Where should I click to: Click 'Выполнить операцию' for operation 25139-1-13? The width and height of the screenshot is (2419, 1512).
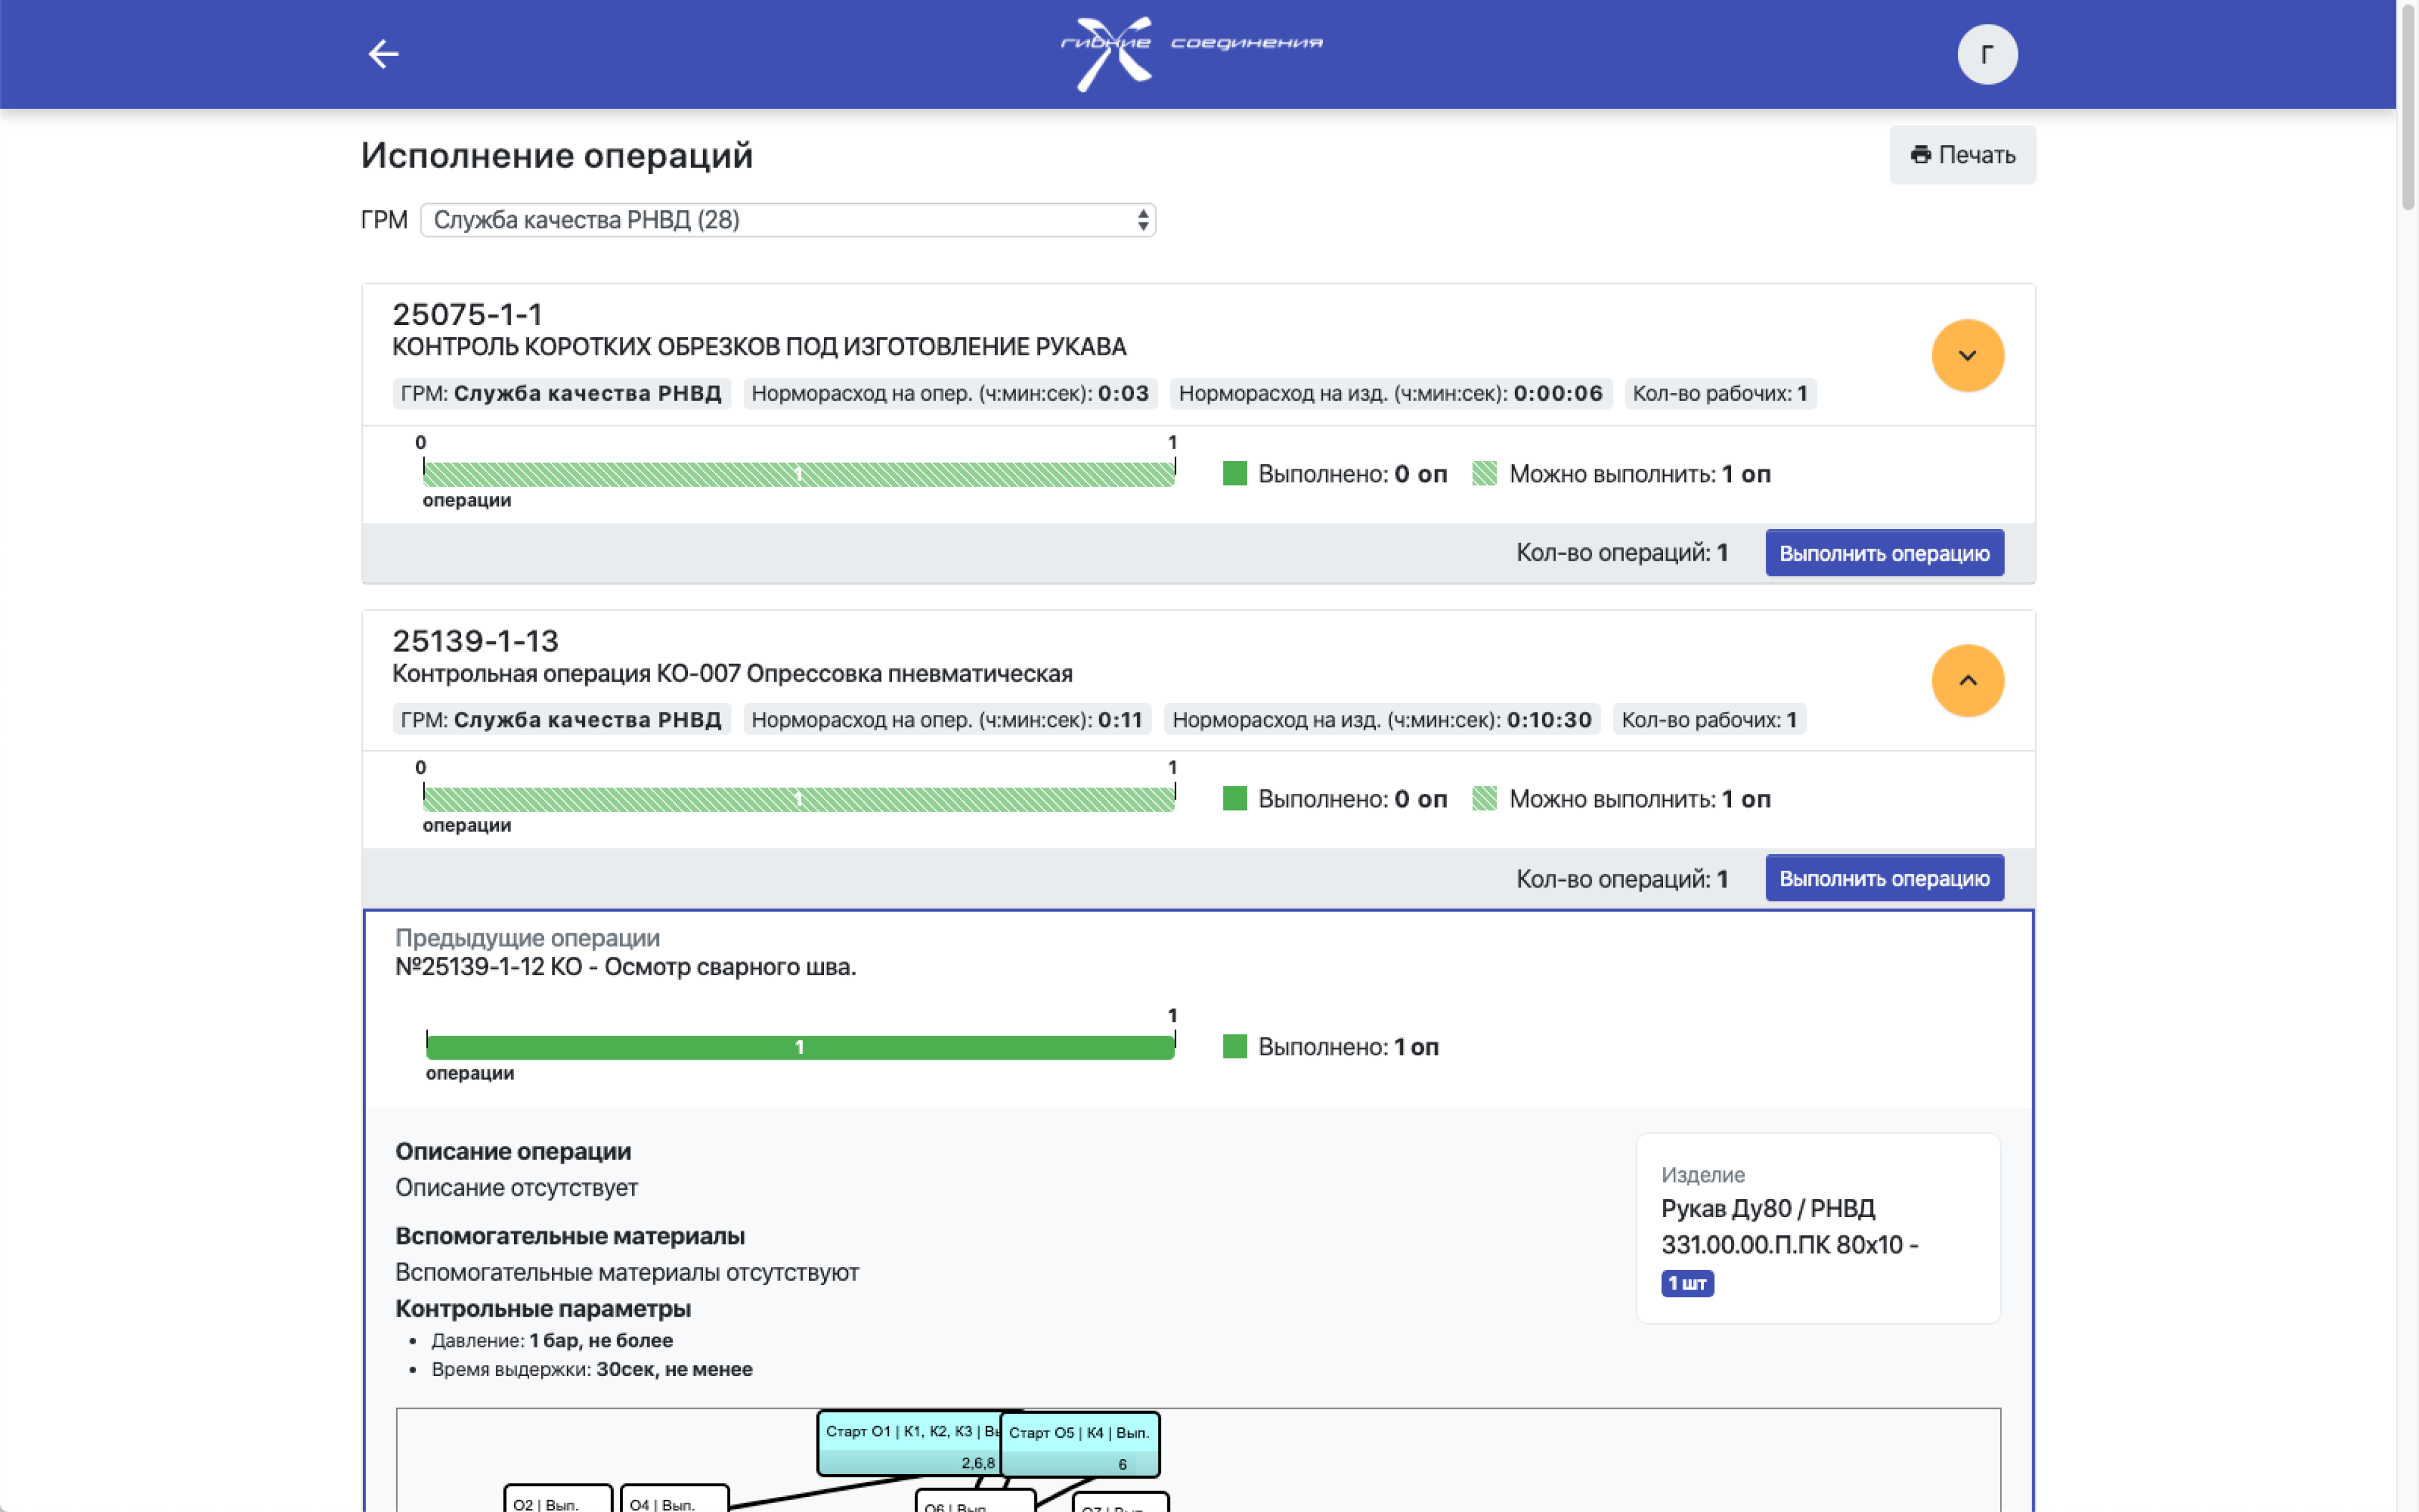point(1883,878)
